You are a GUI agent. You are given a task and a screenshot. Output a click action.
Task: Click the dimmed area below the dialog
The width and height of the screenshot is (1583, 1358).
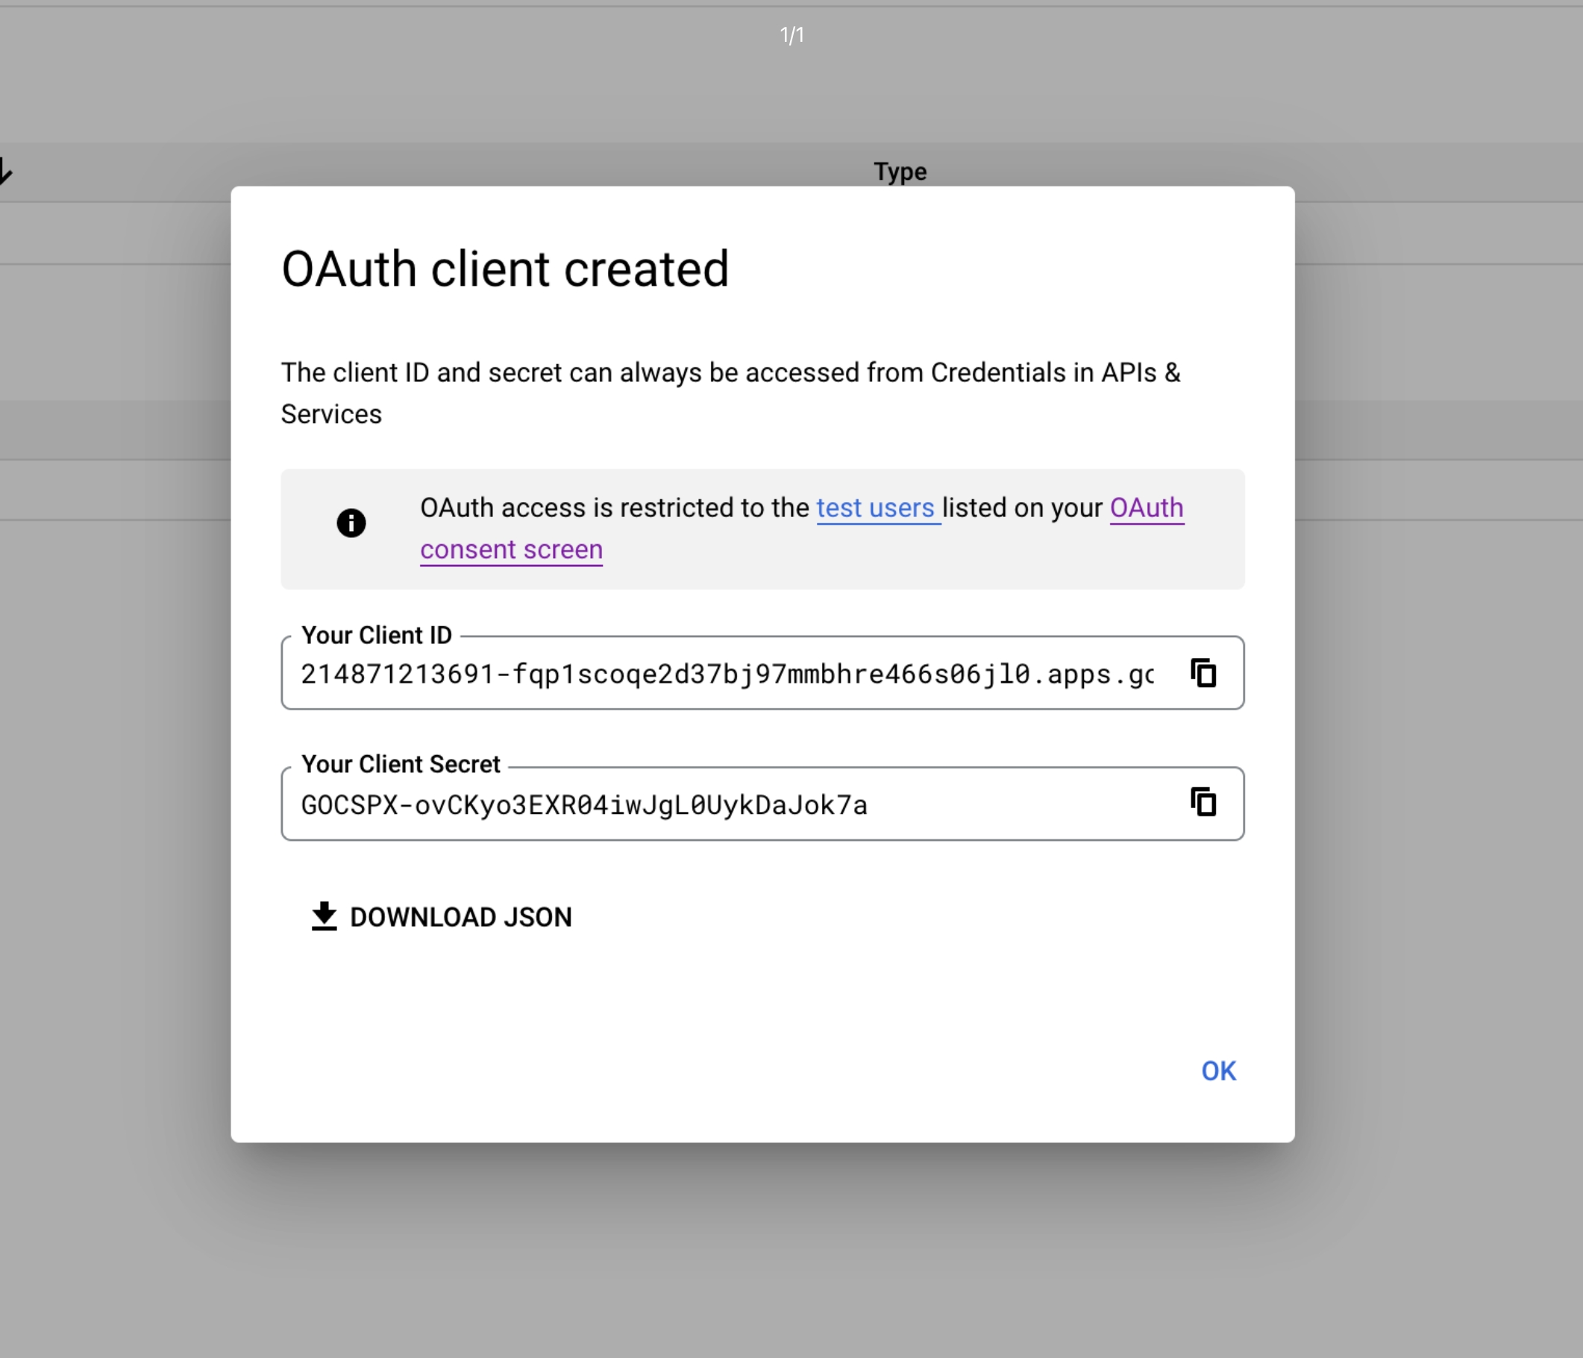(764, 1254)
